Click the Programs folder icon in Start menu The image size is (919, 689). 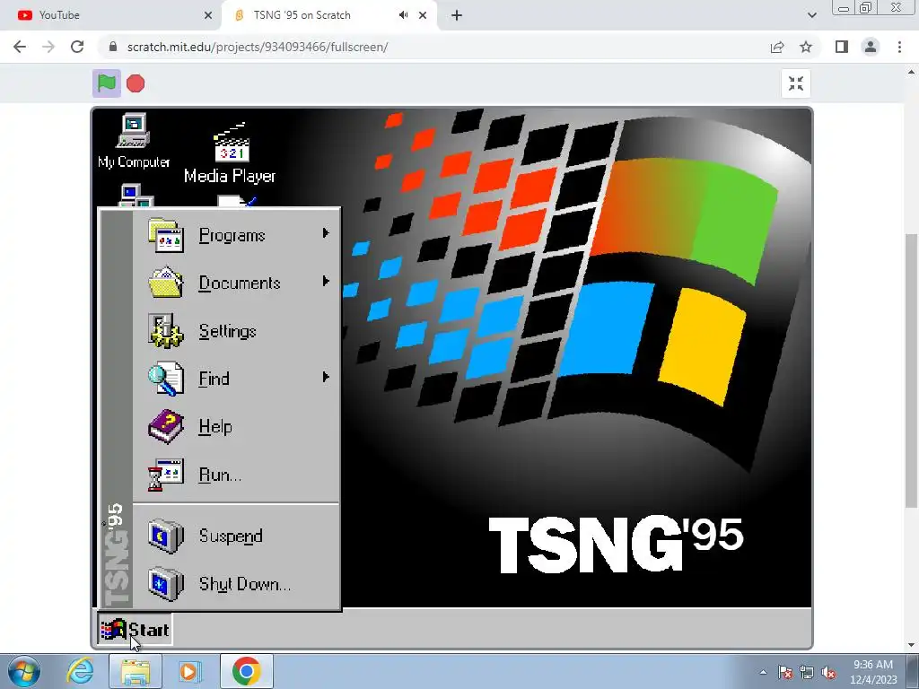coord(166,236)
